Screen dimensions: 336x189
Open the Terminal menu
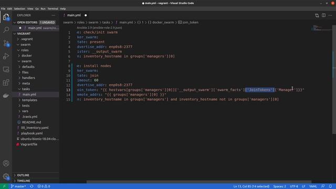(52, 9)
